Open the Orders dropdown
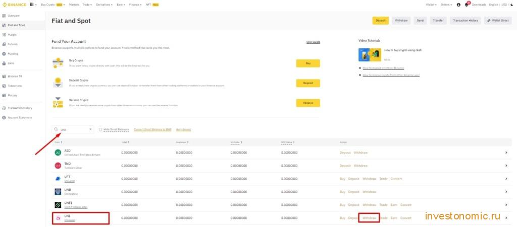This screenshot has height=227, width=517. pyautogui.click(x=446, y=5)
